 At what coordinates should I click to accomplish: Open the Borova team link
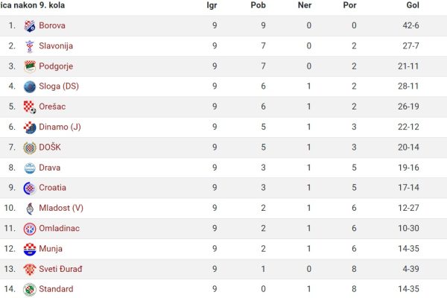52,25
